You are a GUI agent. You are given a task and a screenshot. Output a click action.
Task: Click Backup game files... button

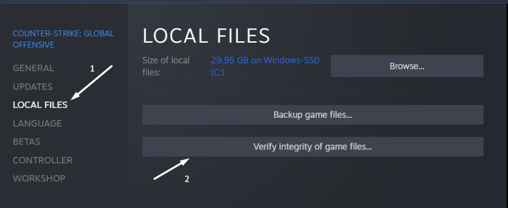point(313,115)
